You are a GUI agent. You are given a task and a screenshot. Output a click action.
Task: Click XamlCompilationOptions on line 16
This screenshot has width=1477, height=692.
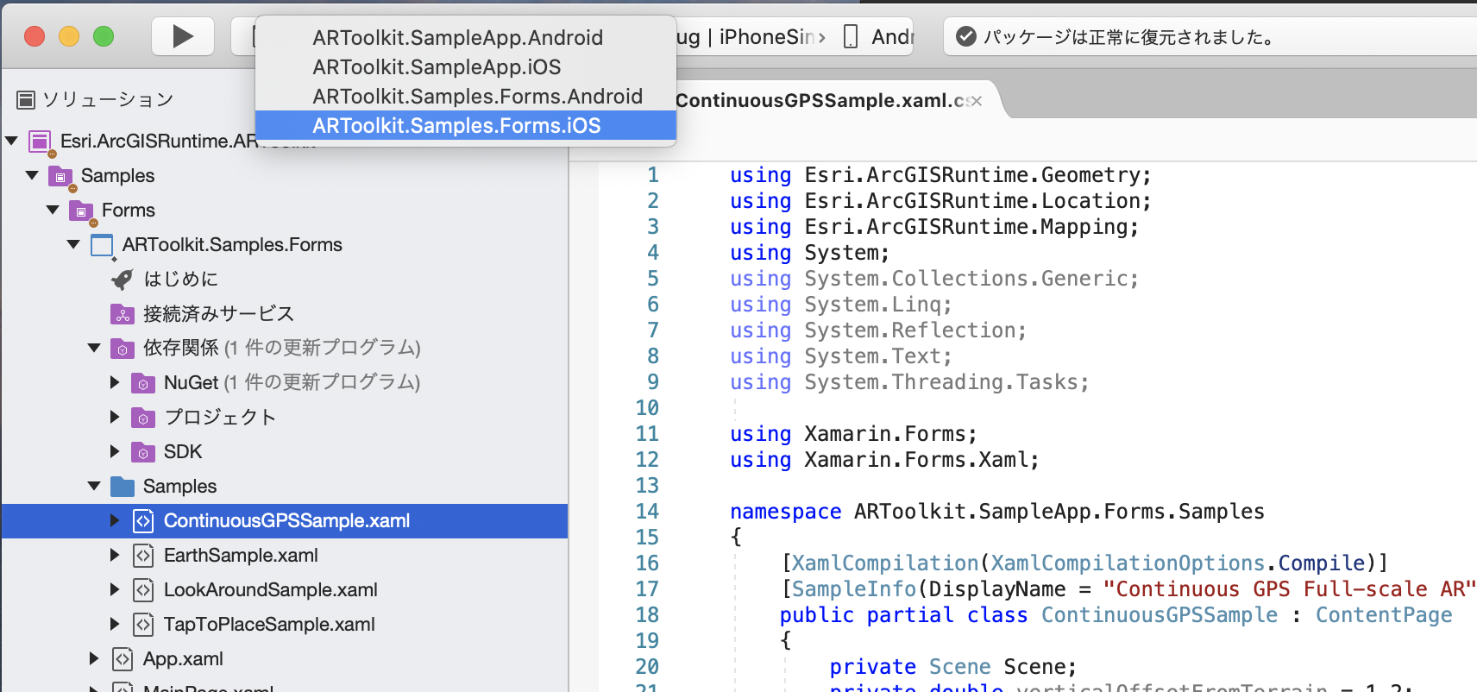tap(1128, 563)
